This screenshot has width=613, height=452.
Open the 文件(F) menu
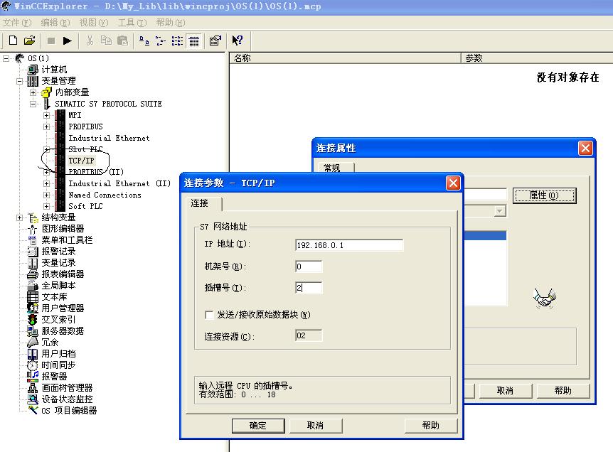pos(17,23)
